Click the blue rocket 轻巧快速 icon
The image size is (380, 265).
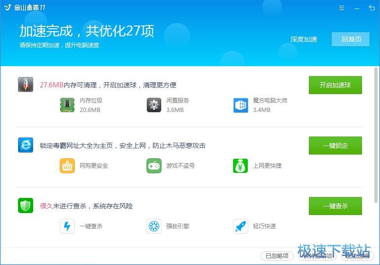point(241,226)
